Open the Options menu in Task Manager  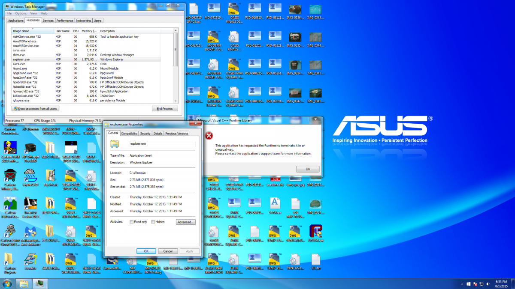pyautogui.click(x=21, y=13)
